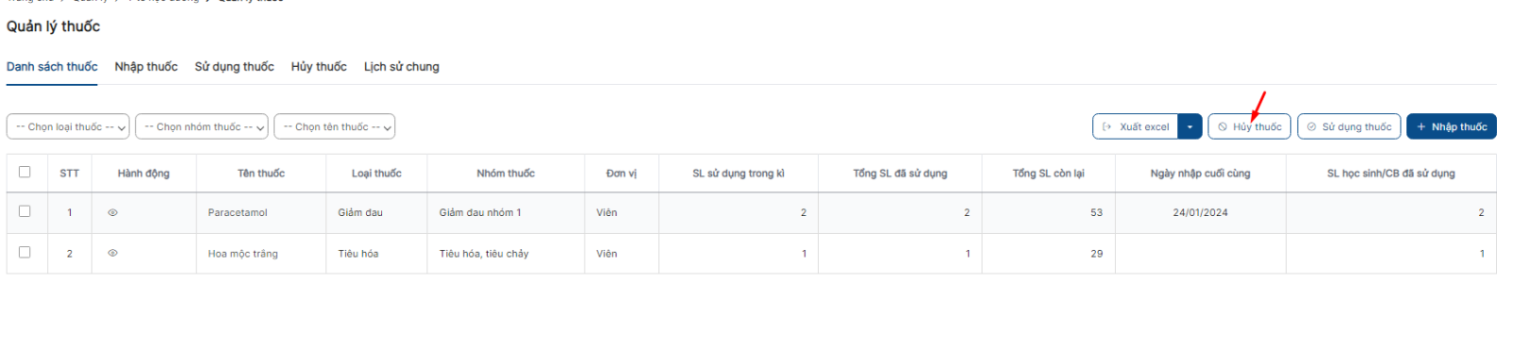Viewport: 1513px width, 349px height.
Task: Open the Chọn loại thuốc dropdown
Action: [68, 126]
